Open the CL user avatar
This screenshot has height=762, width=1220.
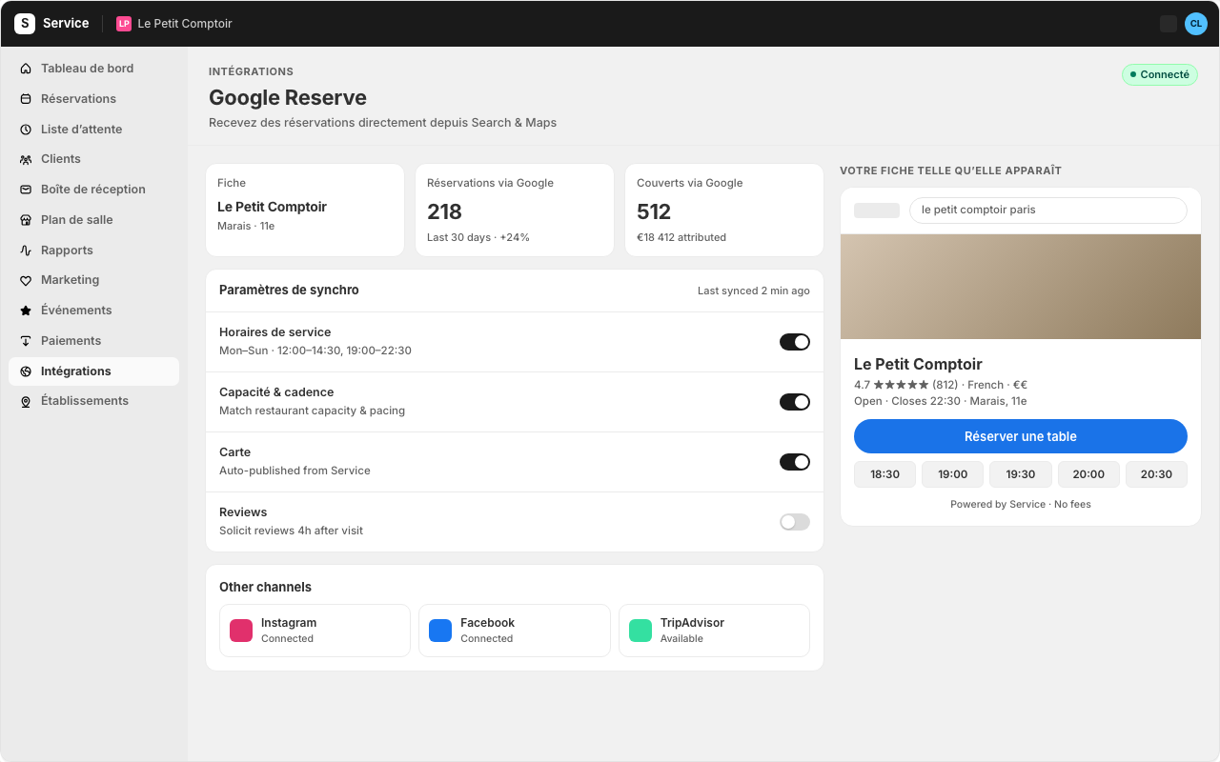point(1196,24)
